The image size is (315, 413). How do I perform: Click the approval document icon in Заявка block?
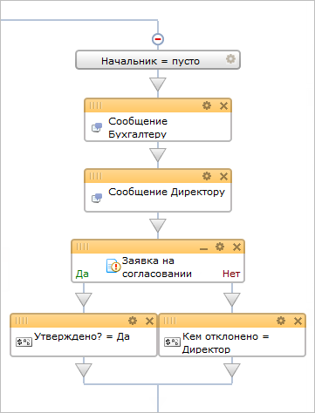[113, 266]
